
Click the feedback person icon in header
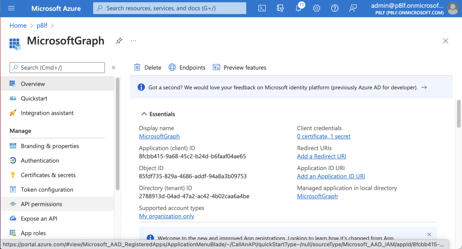click(353, 8)
